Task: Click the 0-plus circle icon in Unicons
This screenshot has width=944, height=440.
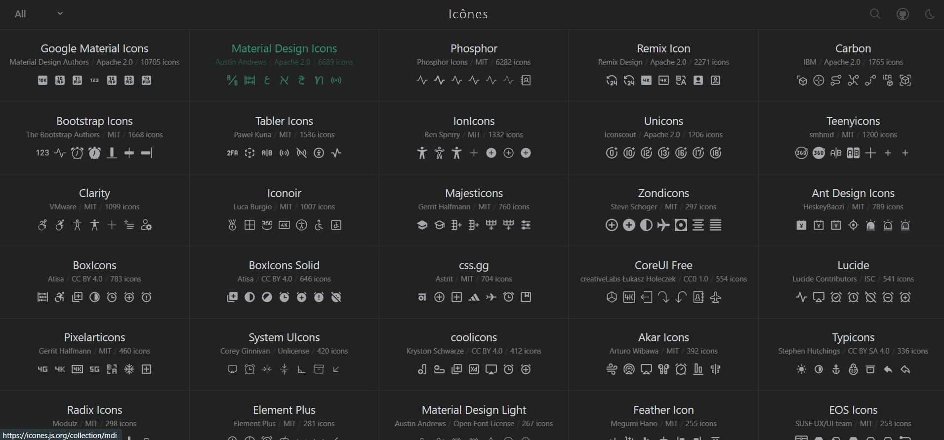Action: [612, 153]
